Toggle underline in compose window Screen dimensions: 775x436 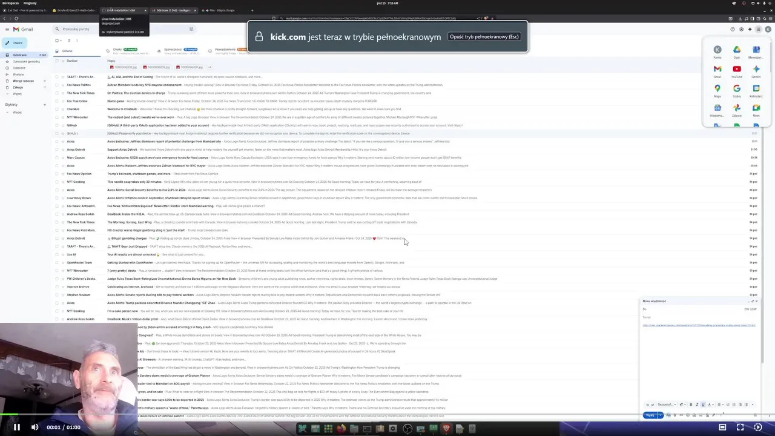point(703,405)
